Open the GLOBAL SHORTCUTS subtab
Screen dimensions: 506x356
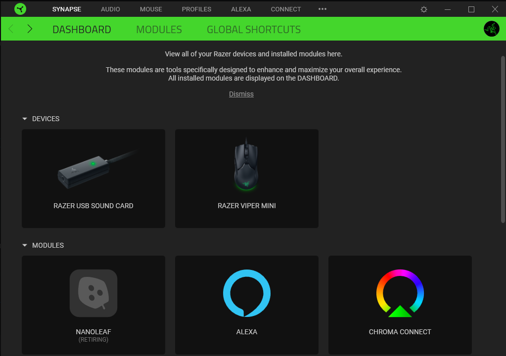[254, 29]
